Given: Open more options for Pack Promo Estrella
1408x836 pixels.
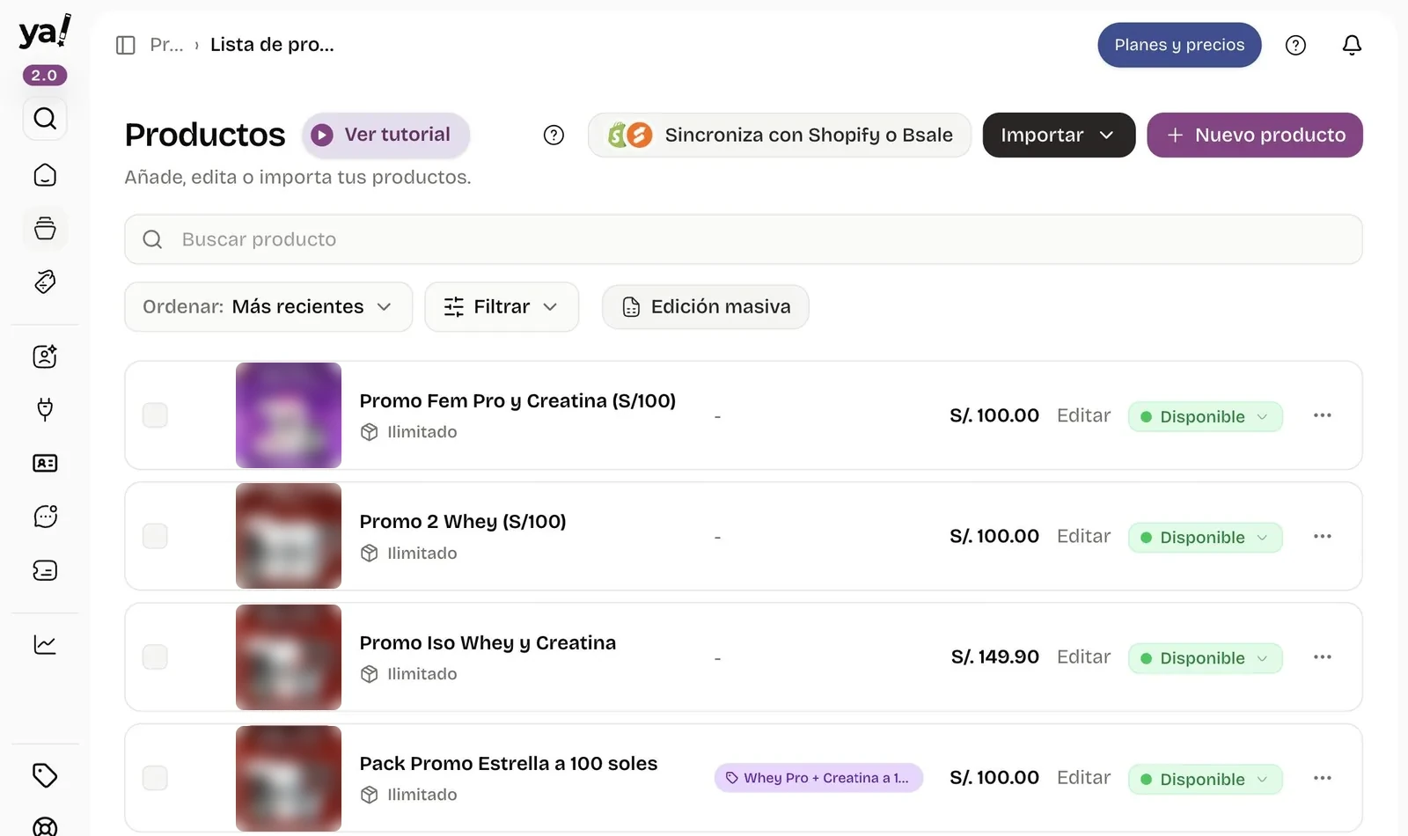Looking at the screenshot, I should 1322,778.
